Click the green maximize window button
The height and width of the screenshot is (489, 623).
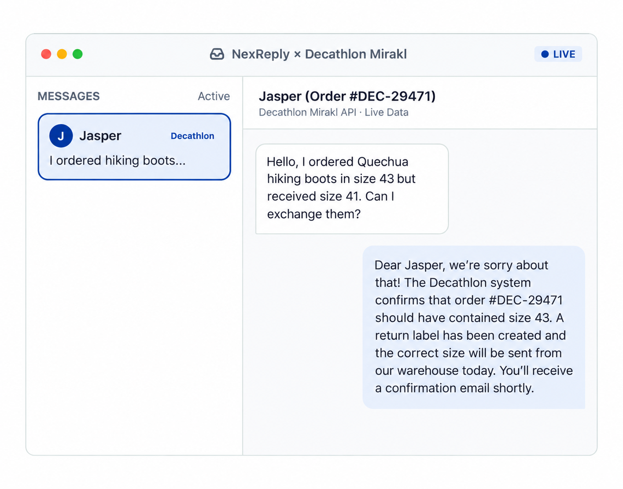pyautogui.click(x=77, y=54)
